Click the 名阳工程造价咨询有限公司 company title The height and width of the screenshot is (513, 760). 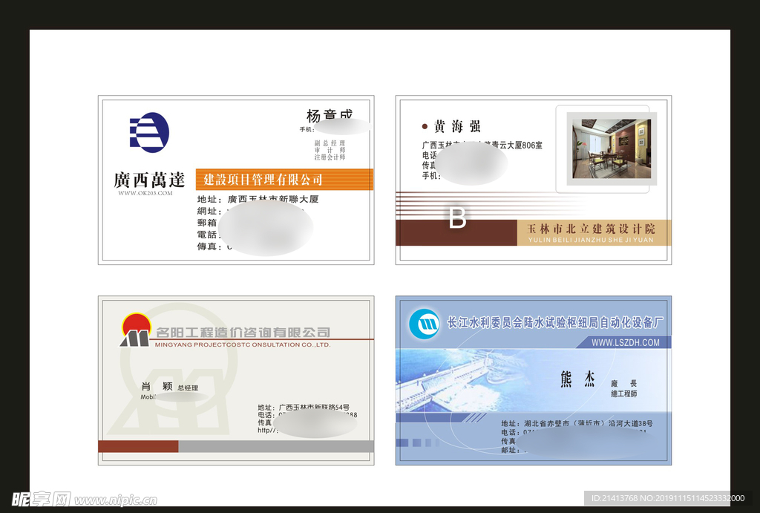(243, 333)
